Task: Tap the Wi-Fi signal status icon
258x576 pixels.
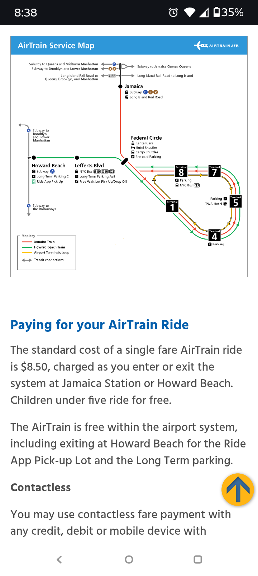Action: click(x=189, y=13)
